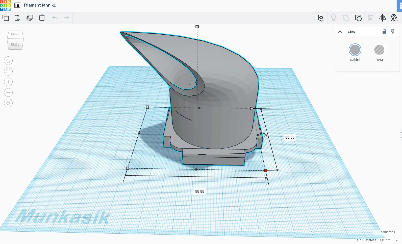Open the Tinkercad logo home link
Screen dimensions: 402x244
[5, 6]
